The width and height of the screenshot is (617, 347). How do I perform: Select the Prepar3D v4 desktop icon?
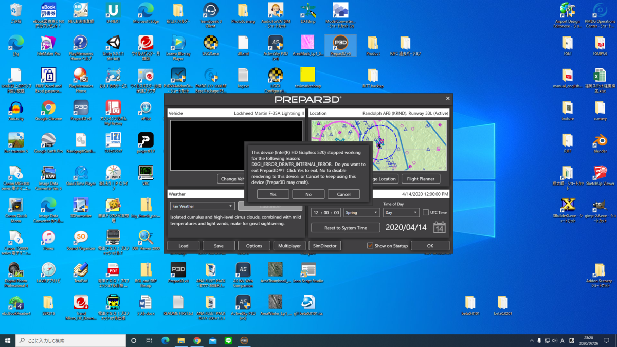pyautogui.click(x=178, y=272)
